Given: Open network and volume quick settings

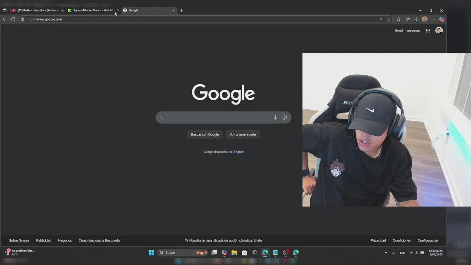Looking at the screenshot, I should (x=417, y=252).
